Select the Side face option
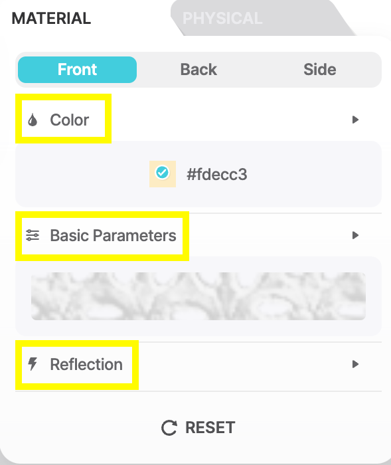 319,69
